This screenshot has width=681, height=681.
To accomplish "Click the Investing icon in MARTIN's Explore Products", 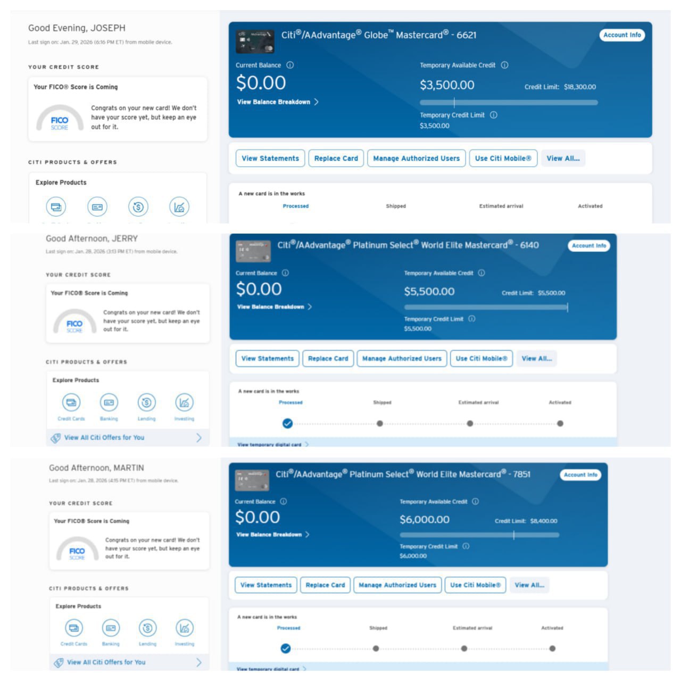I will point(184,628).
